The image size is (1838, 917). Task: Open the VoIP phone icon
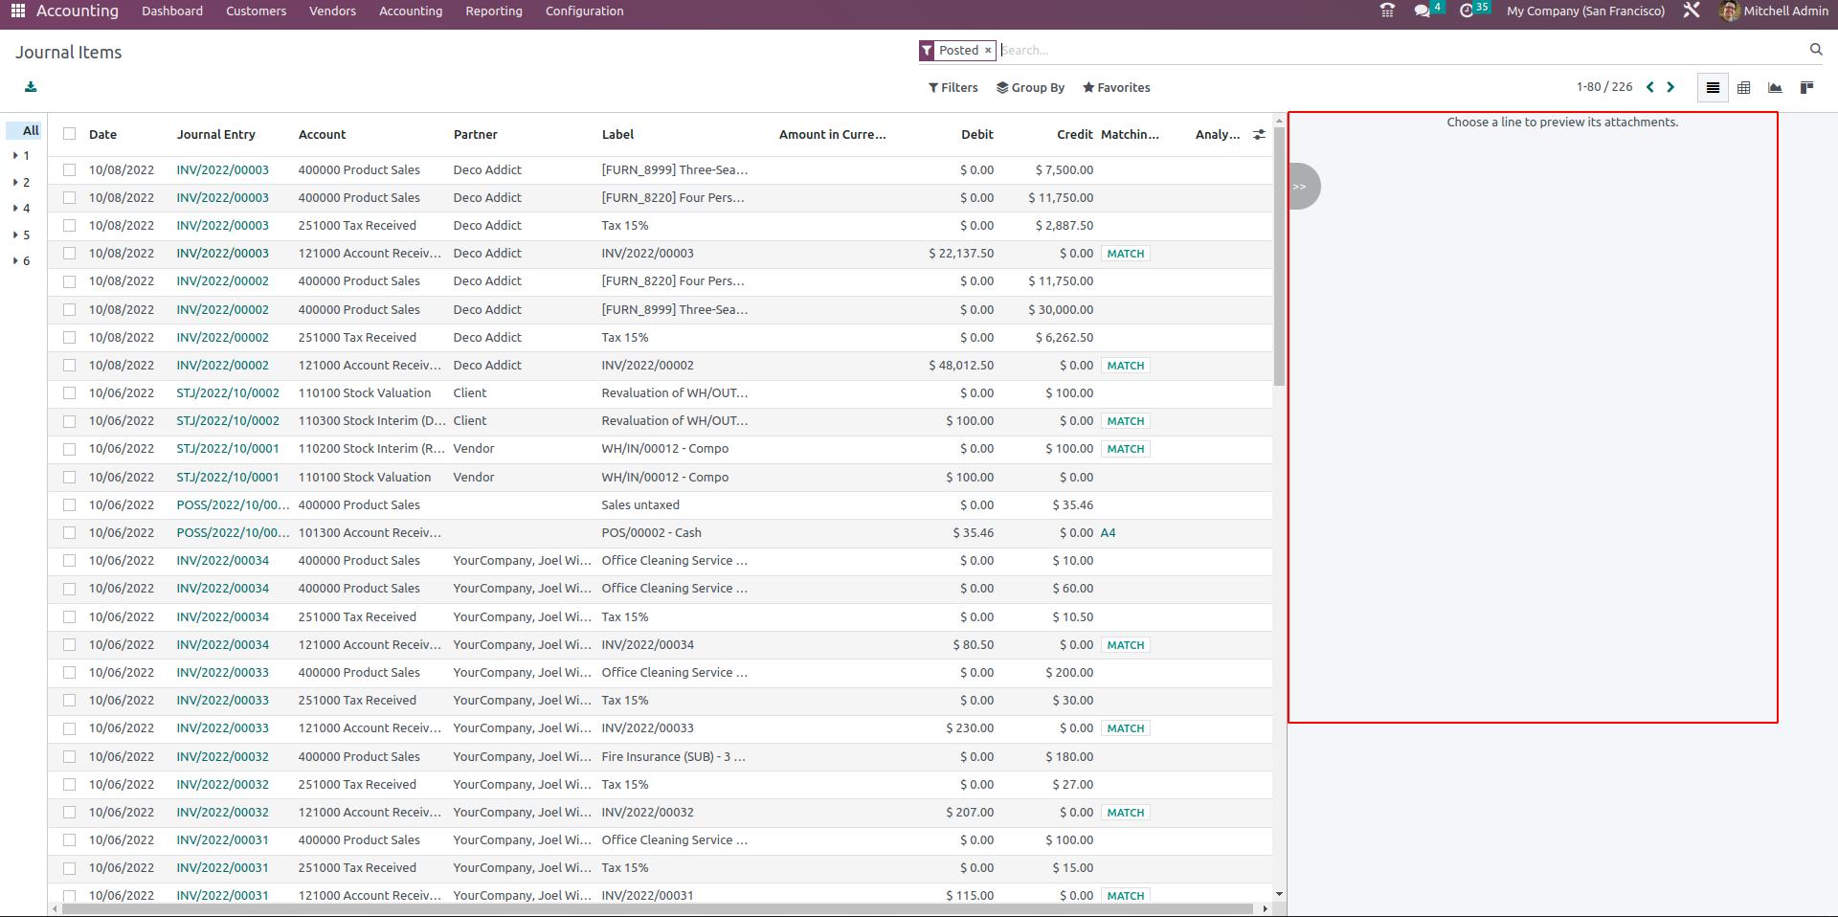click(1387, 11)
